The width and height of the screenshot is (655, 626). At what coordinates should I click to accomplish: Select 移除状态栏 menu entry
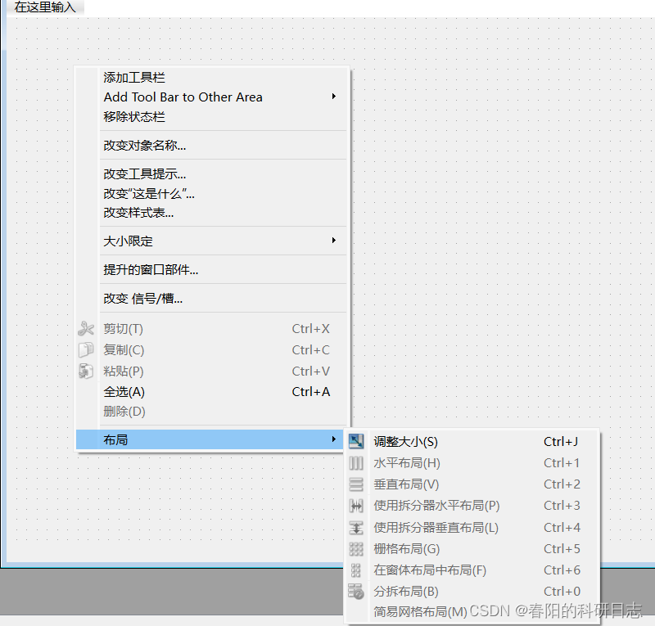212,116
